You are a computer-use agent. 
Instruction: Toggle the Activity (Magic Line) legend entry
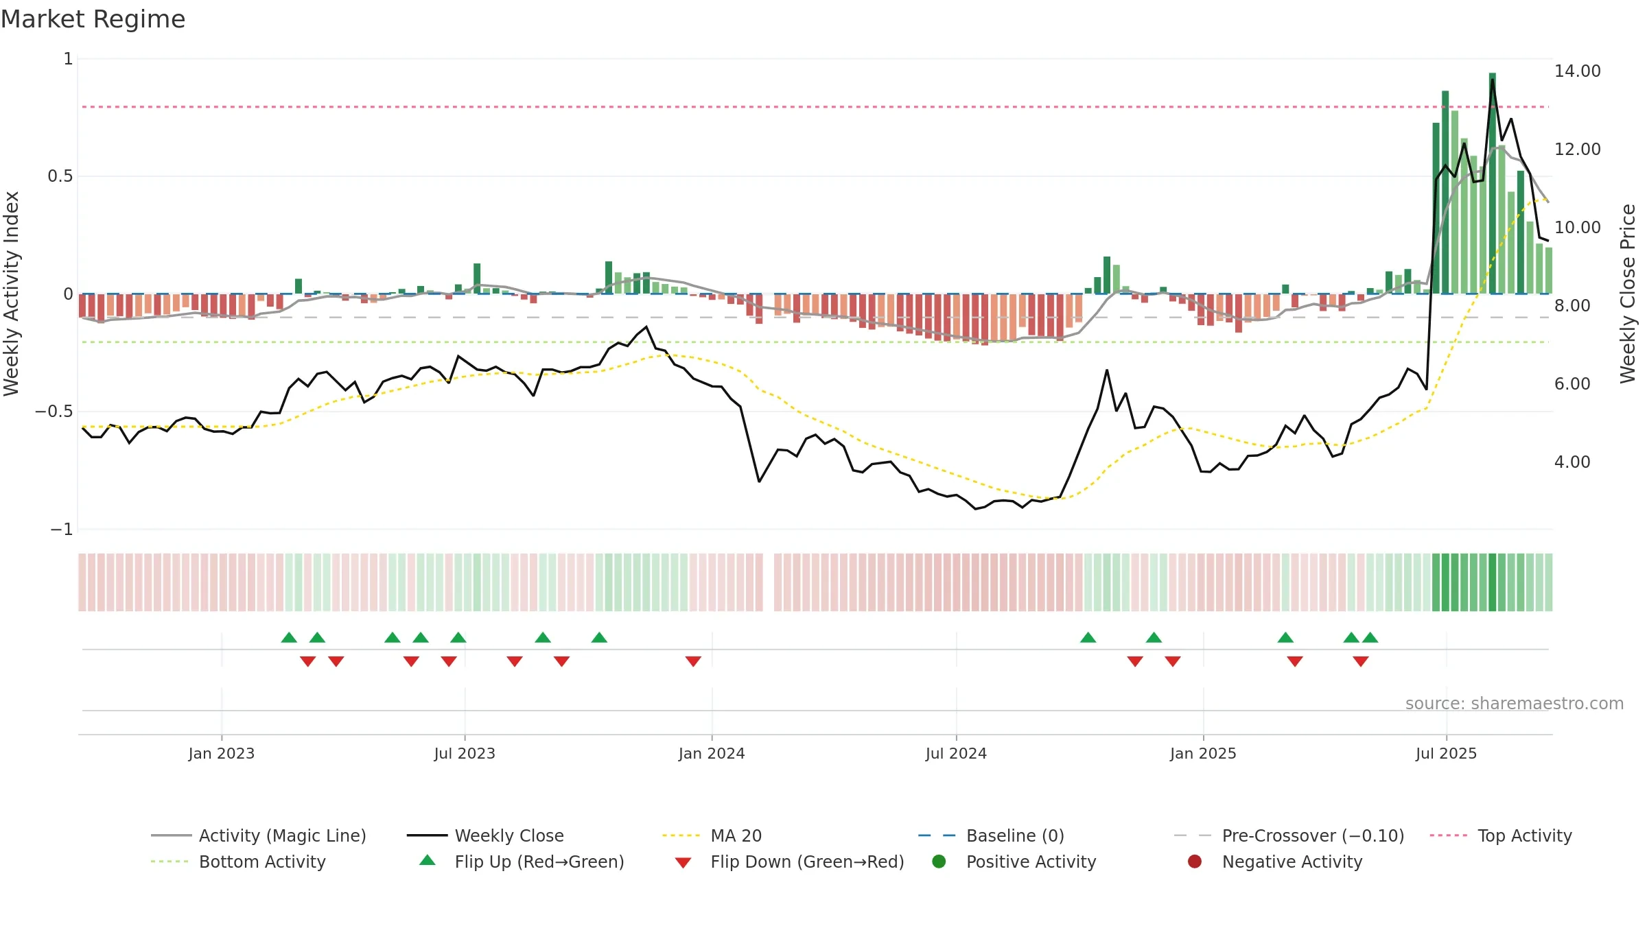pos(259,835)
